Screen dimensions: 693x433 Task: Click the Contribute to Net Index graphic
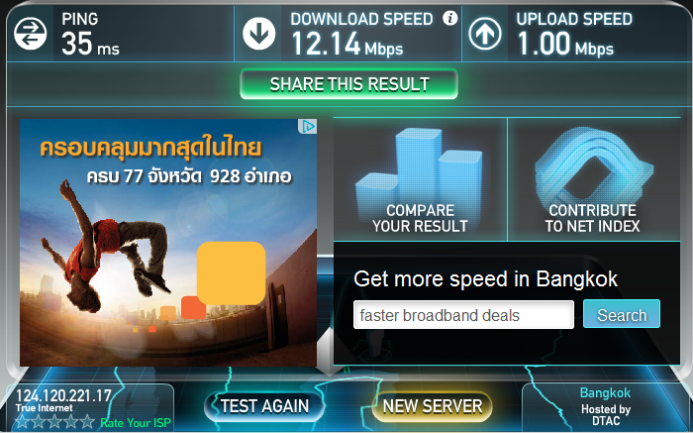point(593,165)
